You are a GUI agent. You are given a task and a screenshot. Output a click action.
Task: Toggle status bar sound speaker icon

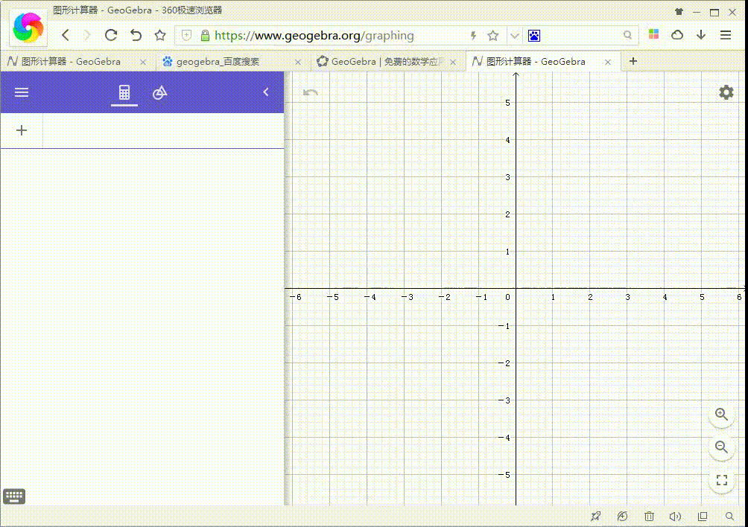675,516
